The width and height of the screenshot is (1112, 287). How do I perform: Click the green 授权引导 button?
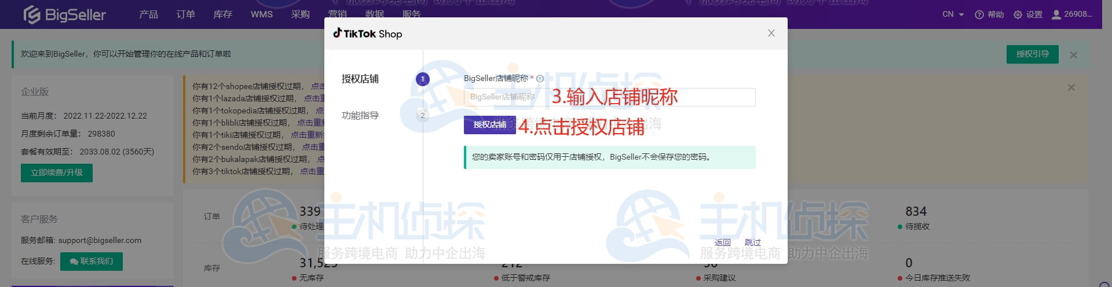click(x=1032, y=54)
